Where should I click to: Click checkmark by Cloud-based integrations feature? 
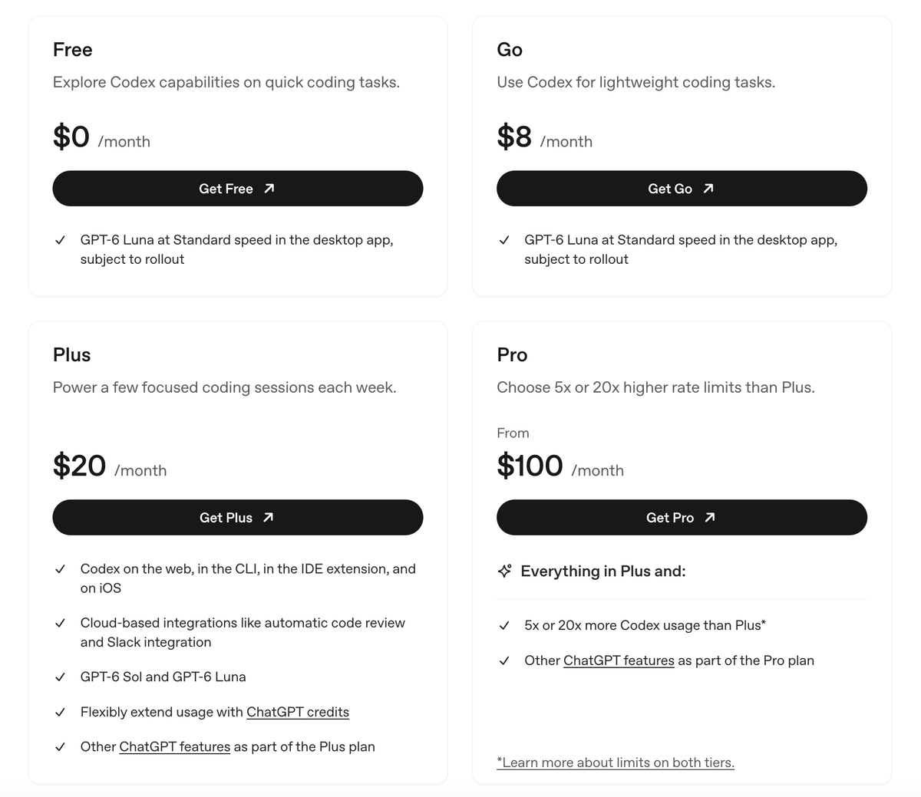60,624
